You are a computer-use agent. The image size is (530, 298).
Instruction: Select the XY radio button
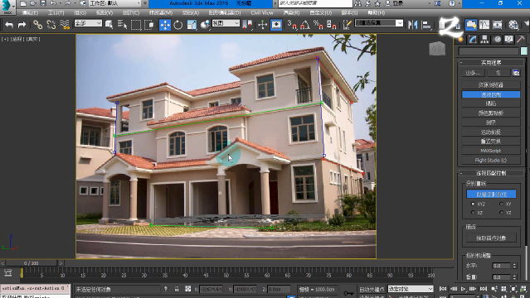pos(501,204)
